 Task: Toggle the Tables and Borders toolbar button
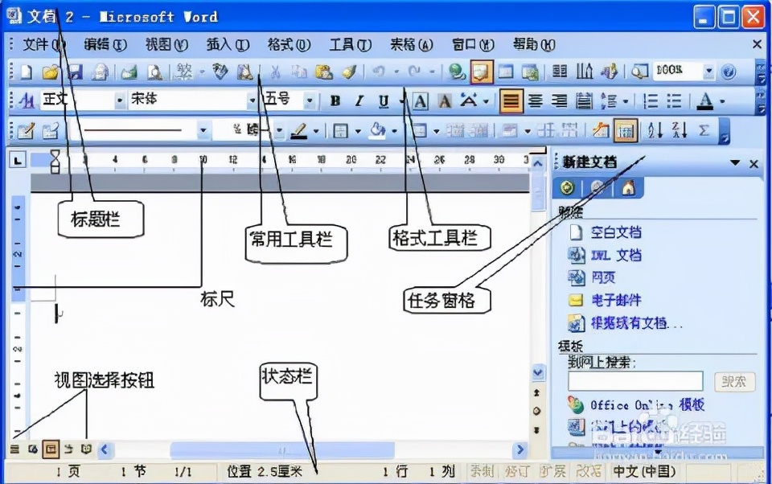pyautogui.click(x=482, y=72)
